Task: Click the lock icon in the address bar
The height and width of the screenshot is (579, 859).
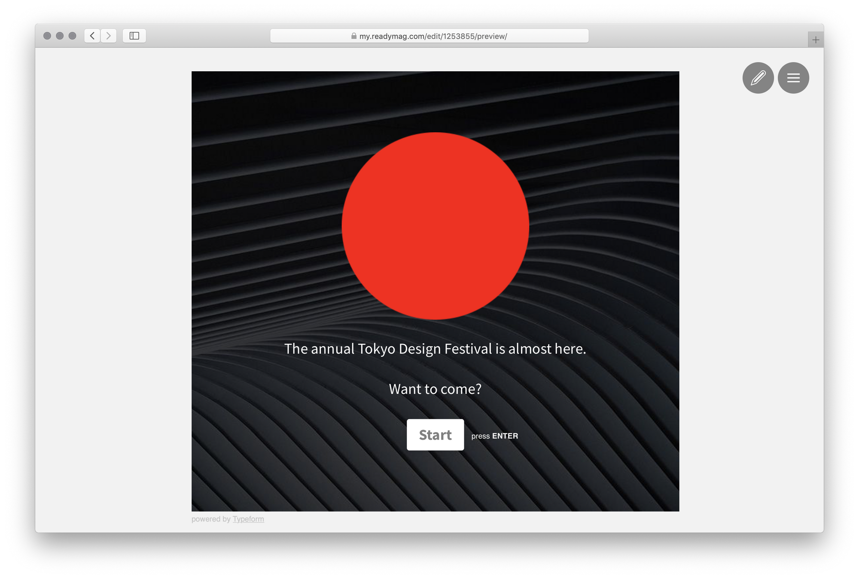Action: point(354,36)
